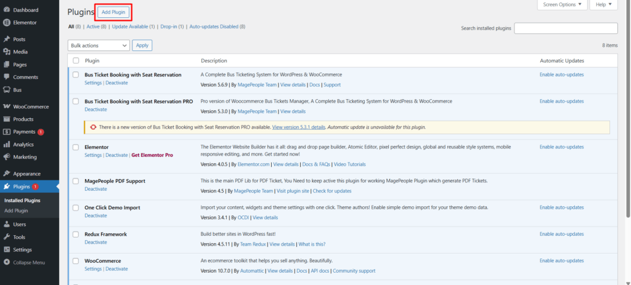Image resolution: width=631 pixels, height=285 pixels.
Task: Open Docs link for Bus Ticket Booking plugin
Action: [x=315, y=85]
